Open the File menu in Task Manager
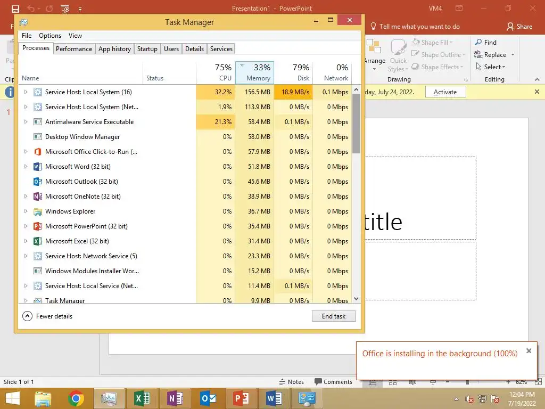The height and width of the screenshot is (409, 545). 27,36
